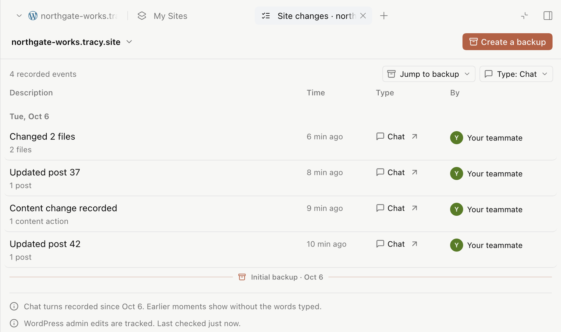Click info icon beside WordPress admin edits note
561x332 pixels.
coord(14,323)
